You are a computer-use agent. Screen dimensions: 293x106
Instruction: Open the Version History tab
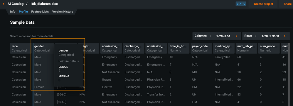click(x=63, y=11)
